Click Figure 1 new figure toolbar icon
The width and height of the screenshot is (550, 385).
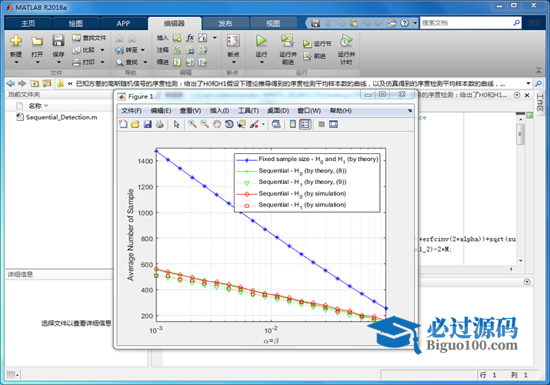click(123, 124)
